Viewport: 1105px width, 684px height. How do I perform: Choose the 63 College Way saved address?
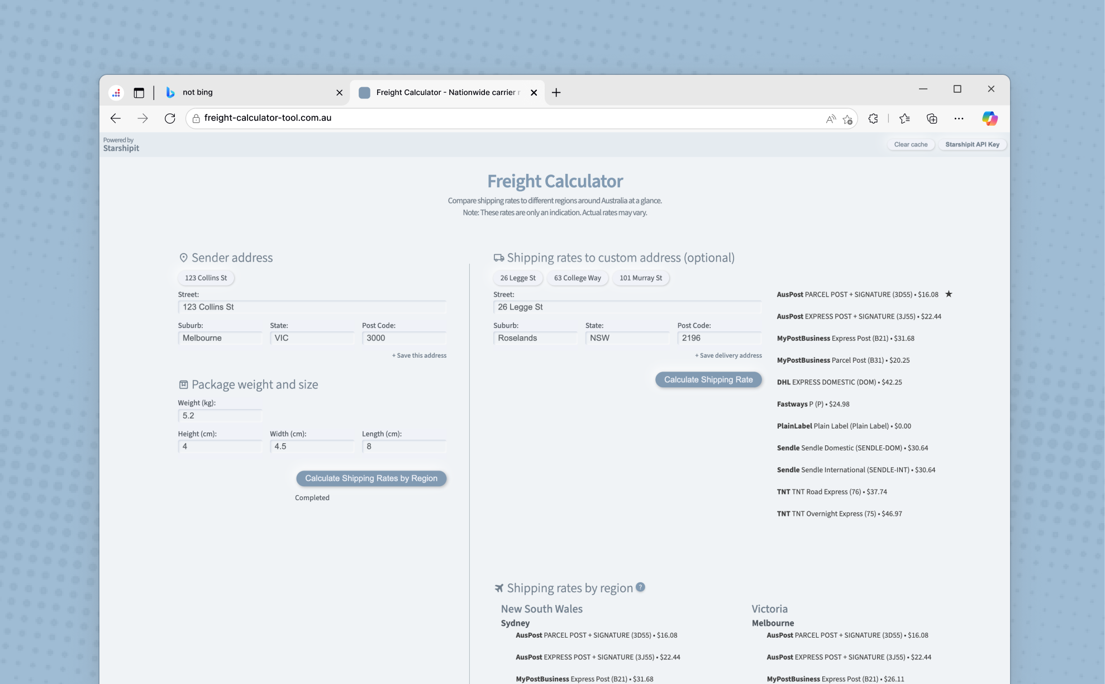pos(578,278)
